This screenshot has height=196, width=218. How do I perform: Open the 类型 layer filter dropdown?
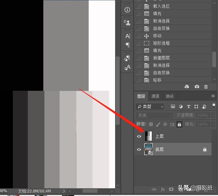pos(150,107)
